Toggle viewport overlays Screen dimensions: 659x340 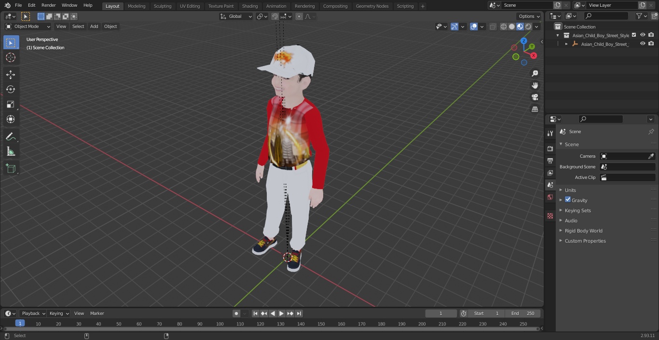474,27
